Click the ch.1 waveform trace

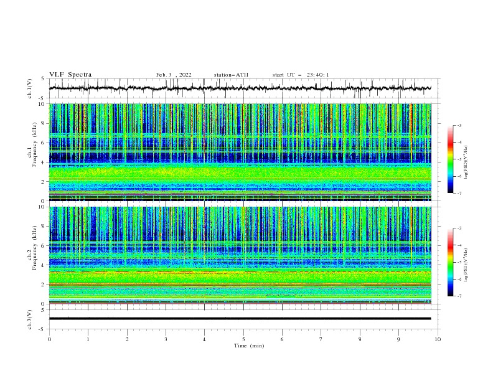coord(240,88)
